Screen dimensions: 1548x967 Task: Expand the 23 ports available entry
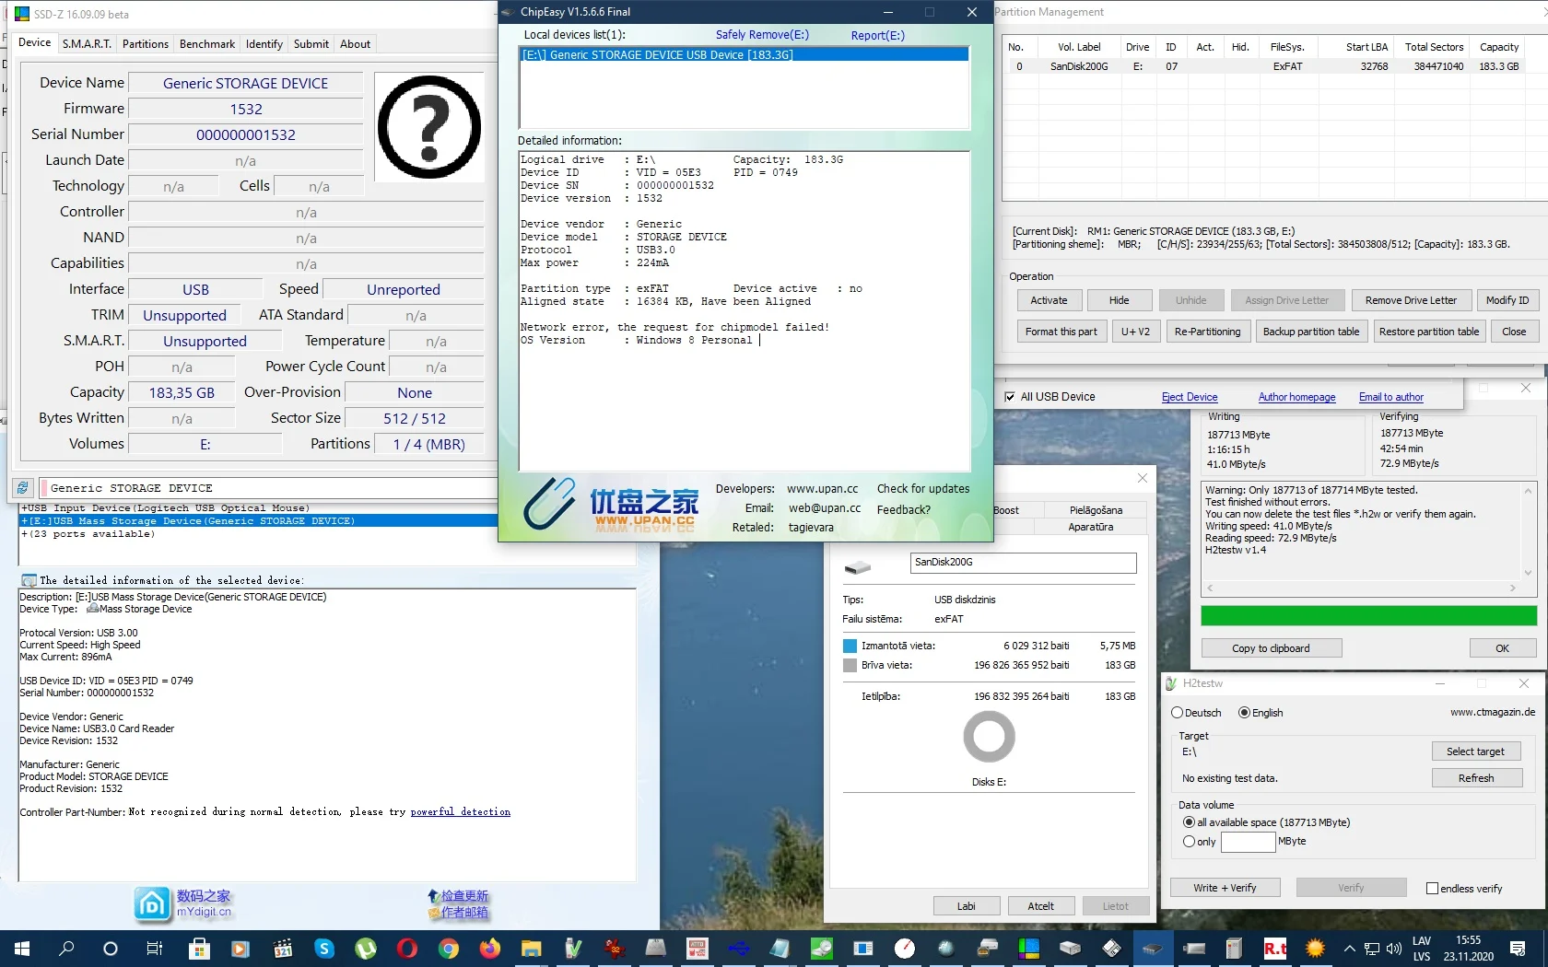click(24, 534)
